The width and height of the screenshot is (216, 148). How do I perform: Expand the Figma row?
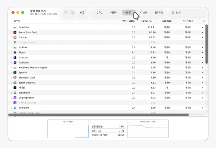pyautogui.click(x=11, y=53)
